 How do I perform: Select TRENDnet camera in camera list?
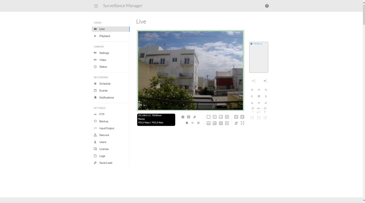[256, 44]
